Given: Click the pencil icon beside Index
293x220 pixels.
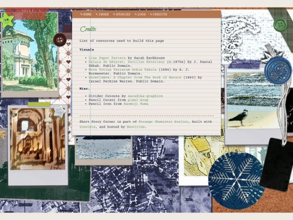Looking at the screenshot, I should [x=97, y=15].
